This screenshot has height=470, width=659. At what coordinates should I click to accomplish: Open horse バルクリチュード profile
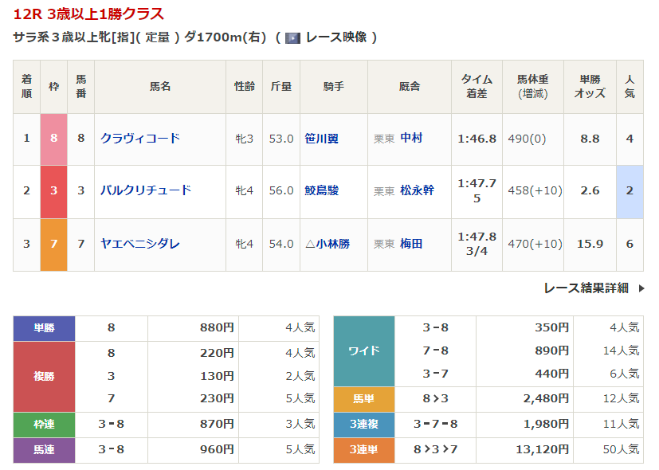(x=146, y=190)
